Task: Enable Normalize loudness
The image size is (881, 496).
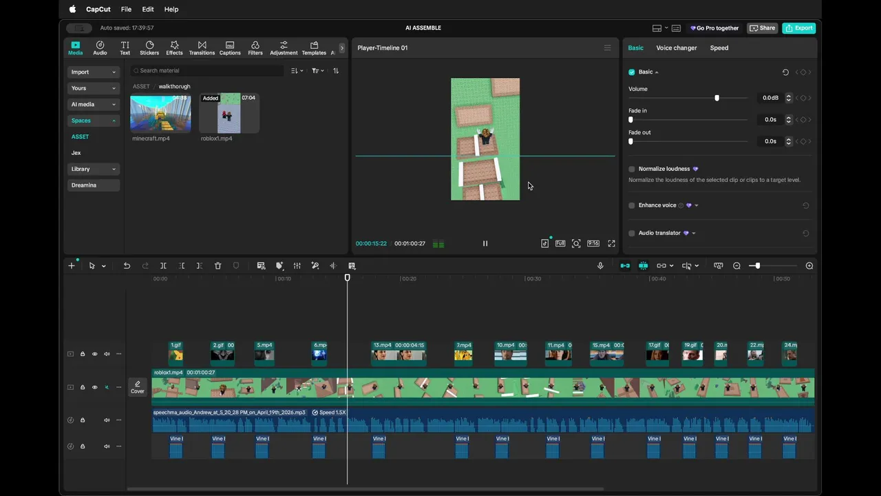Action: tap(632, 169)
